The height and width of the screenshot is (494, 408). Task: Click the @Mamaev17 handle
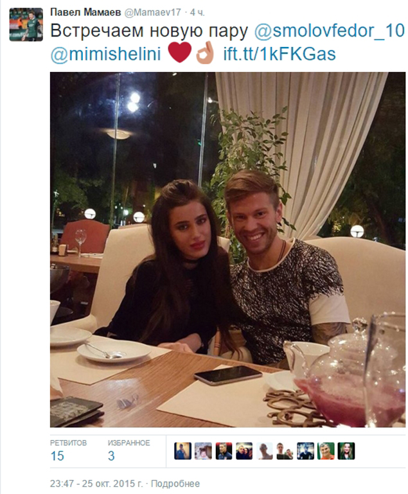coord(152,12)
